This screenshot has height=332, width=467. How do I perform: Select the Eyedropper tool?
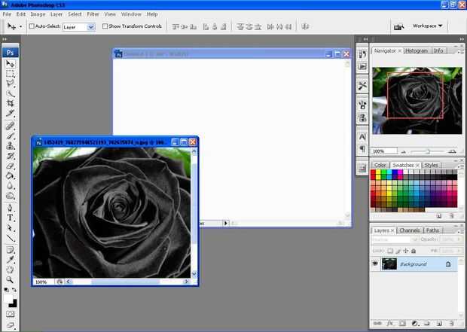click(x=10, y=260)
